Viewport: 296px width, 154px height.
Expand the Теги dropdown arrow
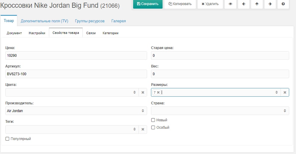134,129
